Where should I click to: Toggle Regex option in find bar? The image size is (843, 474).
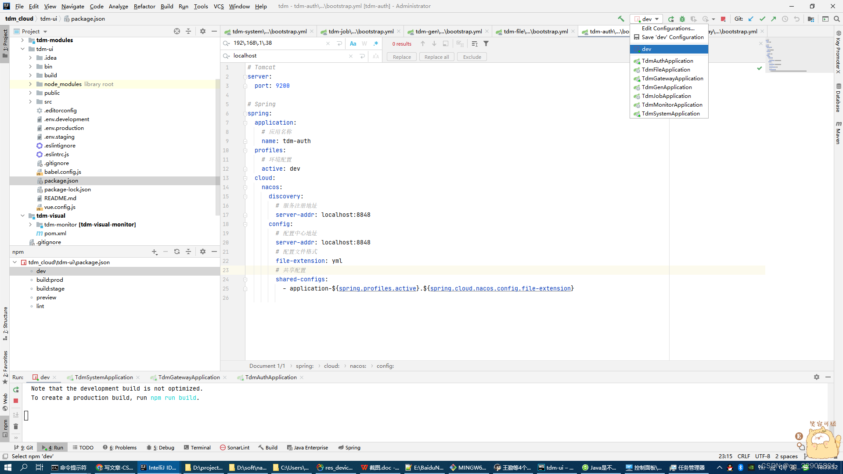pyautogui.click(x=376, y=43)
